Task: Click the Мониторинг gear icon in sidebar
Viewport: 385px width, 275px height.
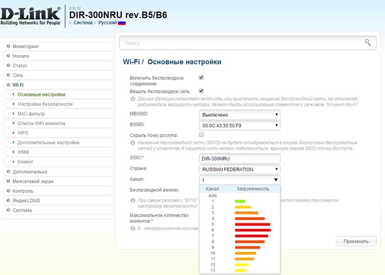Action: pyautogui.click(x=8, y=46)
